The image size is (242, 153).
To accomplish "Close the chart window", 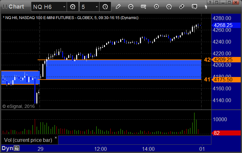I will coord(236,2).
